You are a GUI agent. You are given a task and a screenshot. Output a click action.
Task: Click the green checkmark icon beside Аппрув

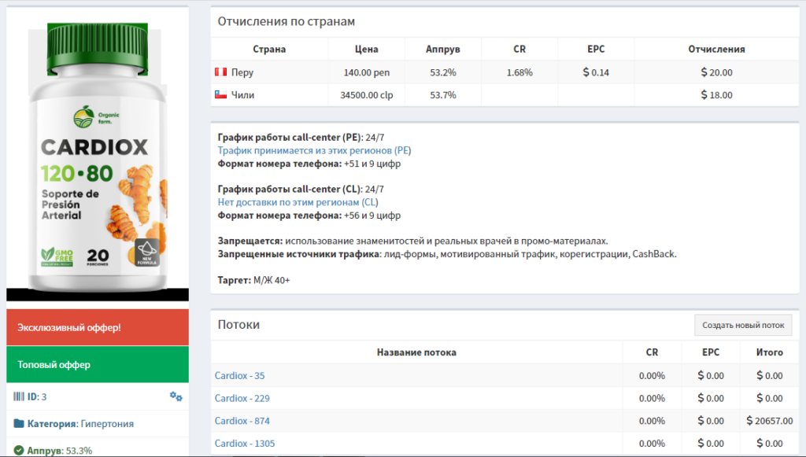coord(20,451)
